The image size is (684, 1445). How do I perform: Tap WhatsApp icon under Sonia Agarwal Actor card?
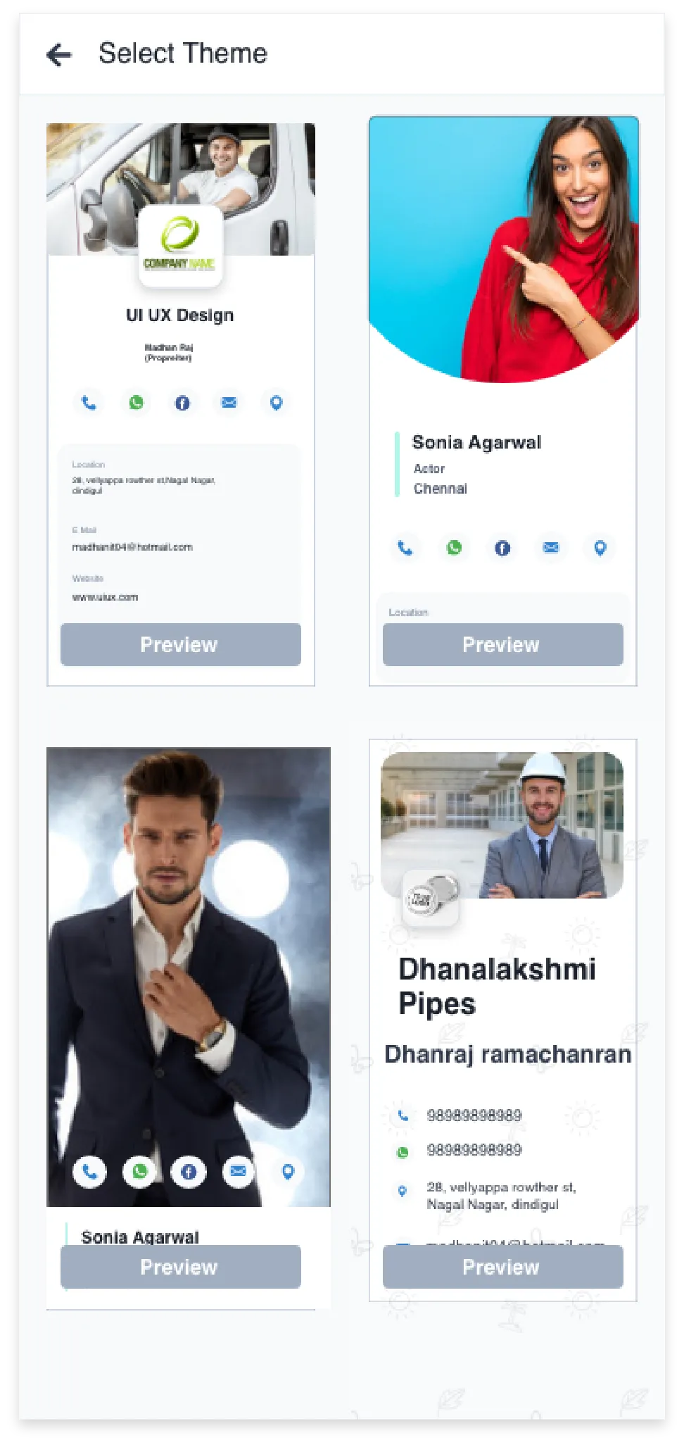pos(455,548)
